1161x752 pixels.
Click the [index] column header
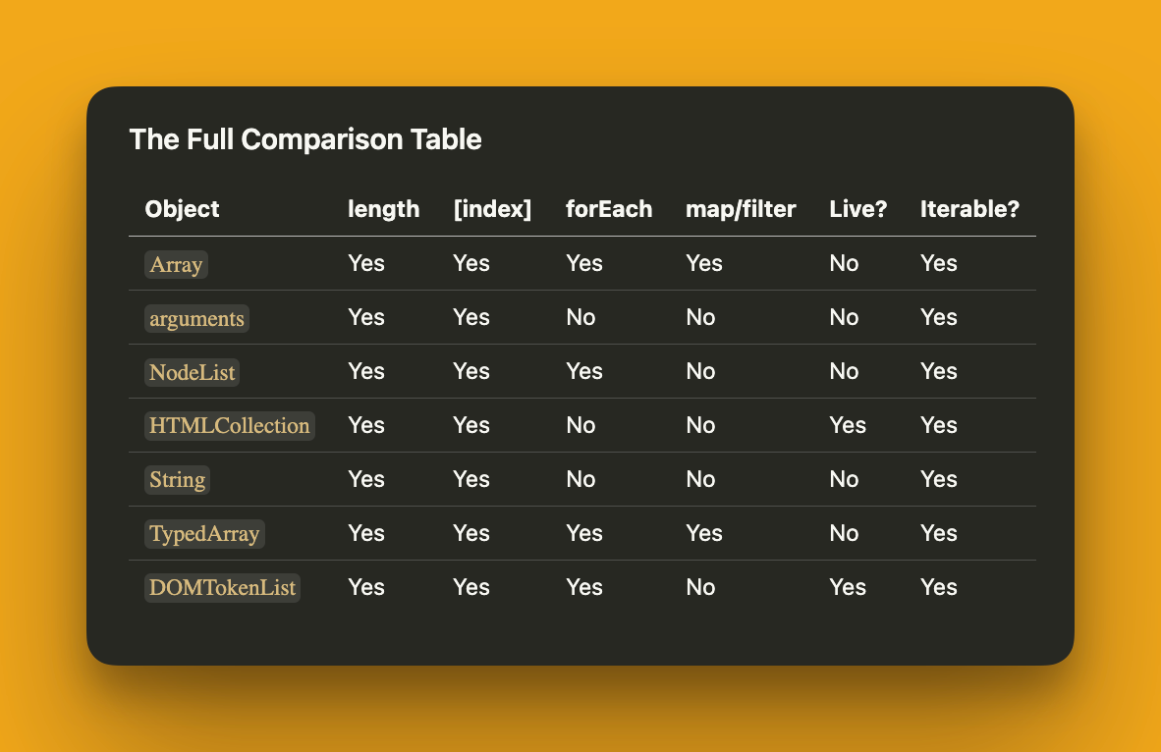pos(492,209)
